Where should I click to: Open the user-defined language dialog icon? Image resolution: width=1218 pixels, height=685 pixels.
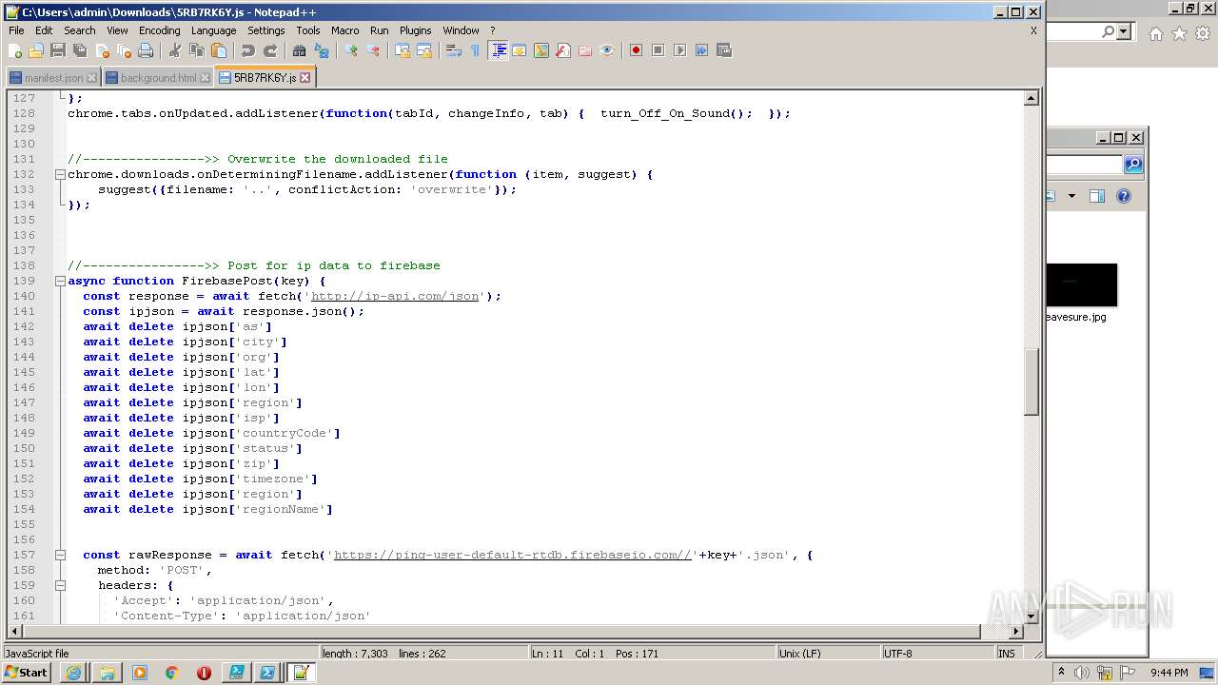[x=520, y=50]
